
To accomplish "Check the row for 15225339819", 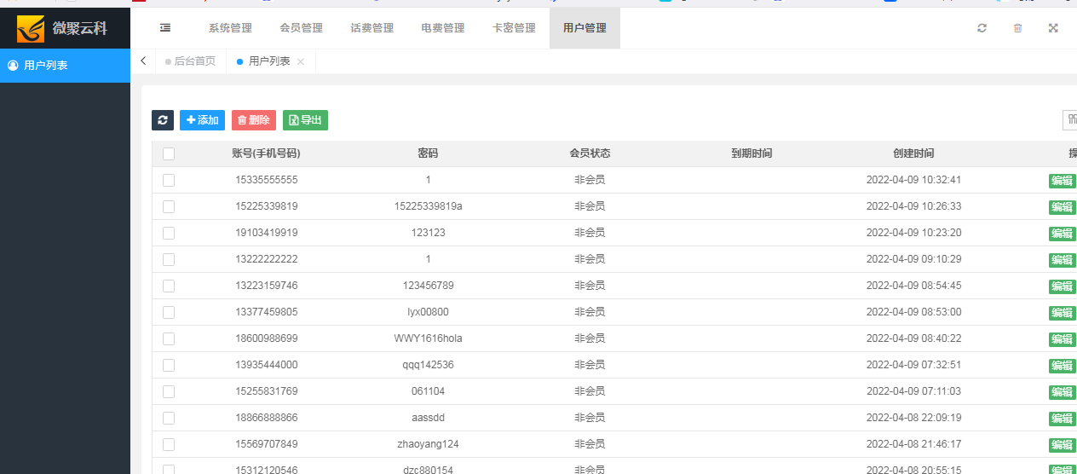I will [169, 206].
